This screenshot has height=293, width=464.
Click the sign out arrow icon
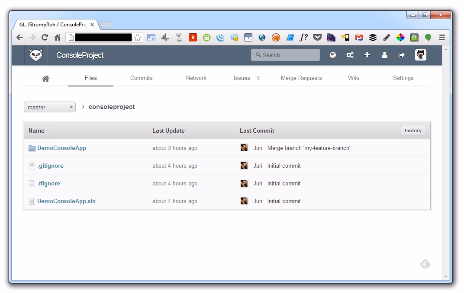point(402,55)
